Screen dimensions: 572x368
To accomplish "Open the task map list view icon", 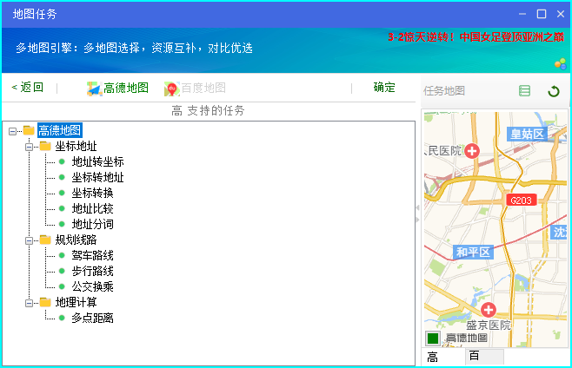I will (524, 91).
